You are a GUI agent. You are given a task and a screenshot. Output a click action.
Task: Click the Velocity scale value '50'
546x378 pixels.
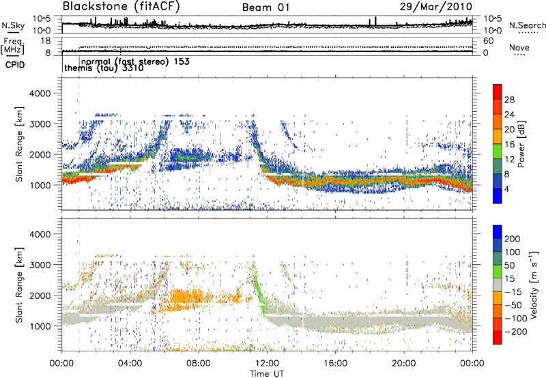(509, 265)
